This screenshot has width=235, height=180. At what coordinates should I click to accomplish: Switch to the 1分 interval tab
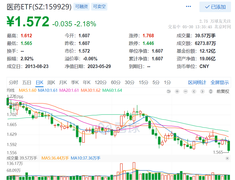[x=167, y=82]
